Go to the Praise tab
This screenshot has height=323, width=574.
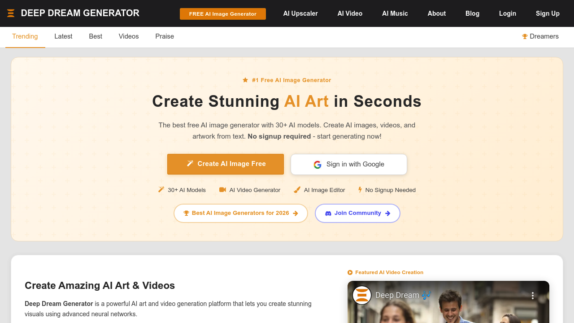coord(165,36)
